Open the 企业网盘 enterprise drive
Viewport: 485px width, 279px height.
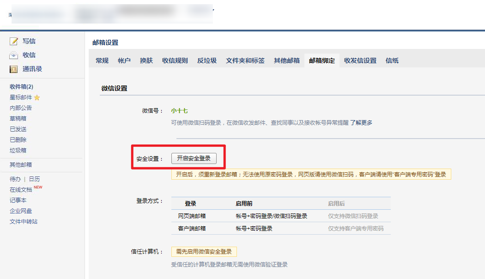(x=21, y=211)
